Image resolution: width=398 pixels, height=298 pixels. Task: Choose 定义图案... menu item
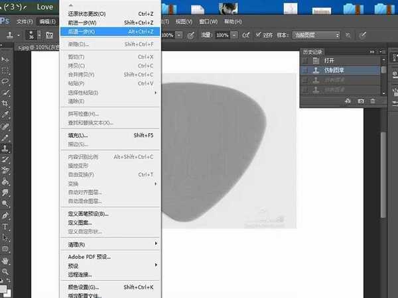(110, 223)
